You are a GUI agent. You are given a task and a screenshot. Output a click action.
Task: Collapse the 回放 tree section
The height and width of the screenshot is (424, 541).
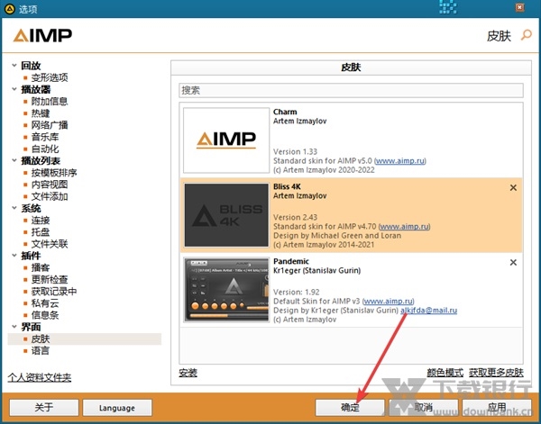coord(14,65)
